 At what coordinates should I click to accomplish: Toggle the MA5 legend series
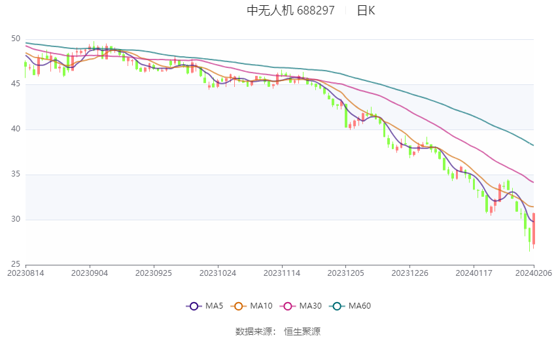(205, 306)
